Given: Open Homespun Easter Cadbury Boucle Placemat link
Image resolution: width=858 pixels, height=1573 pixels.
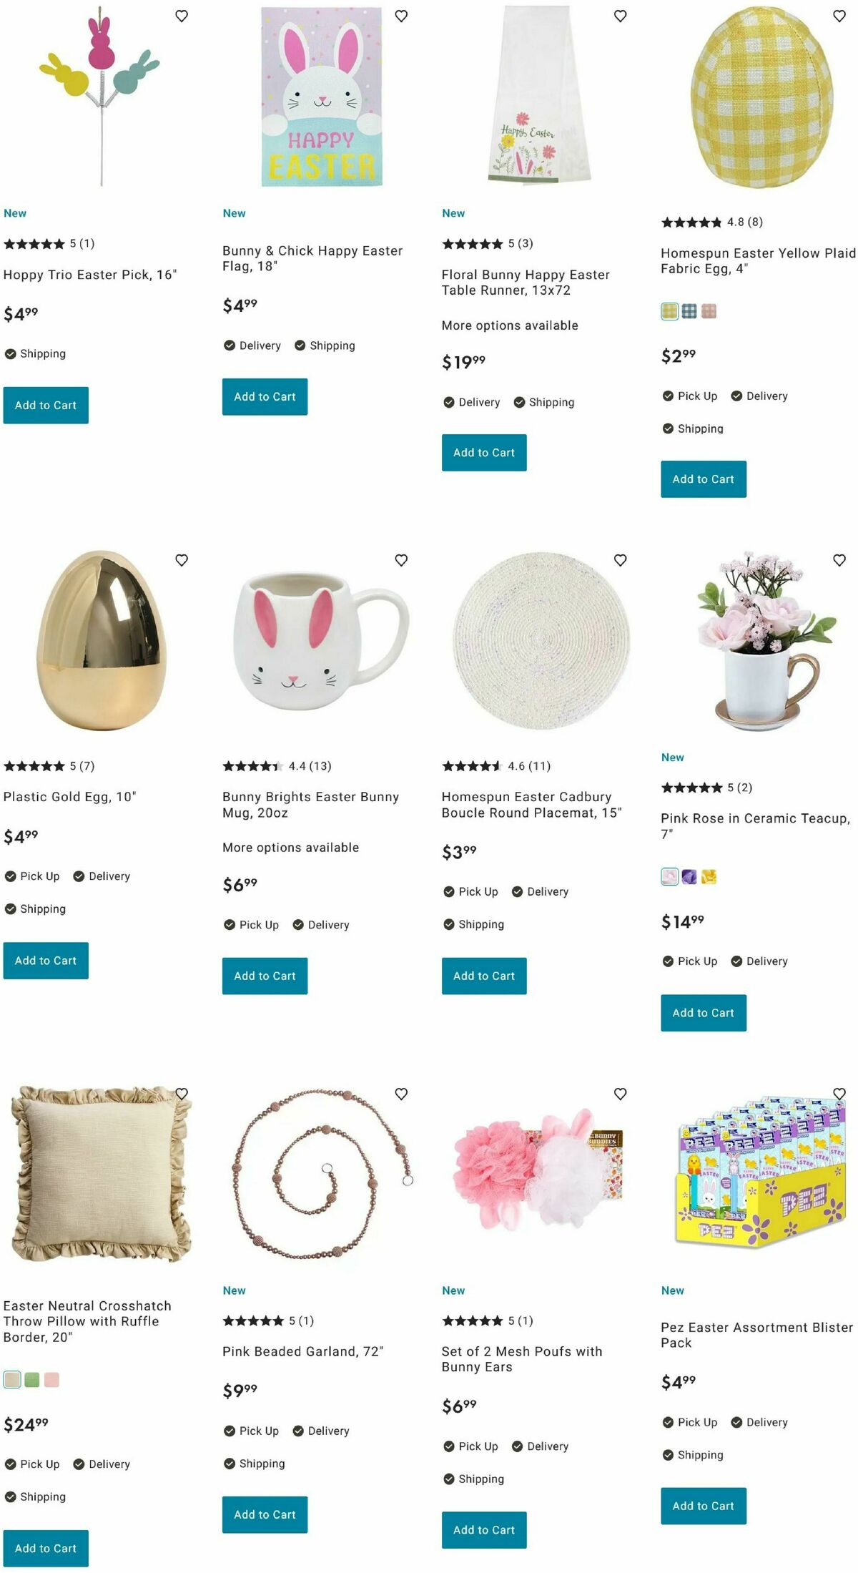Looking at the screenshot, I should 531,805.
